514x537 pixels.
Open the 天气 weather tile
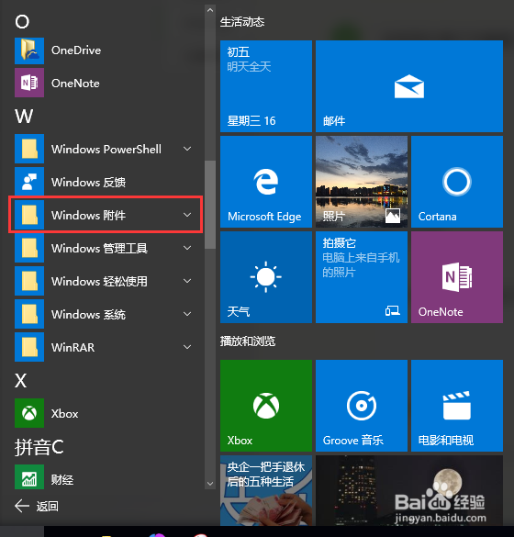click(266, 277)
